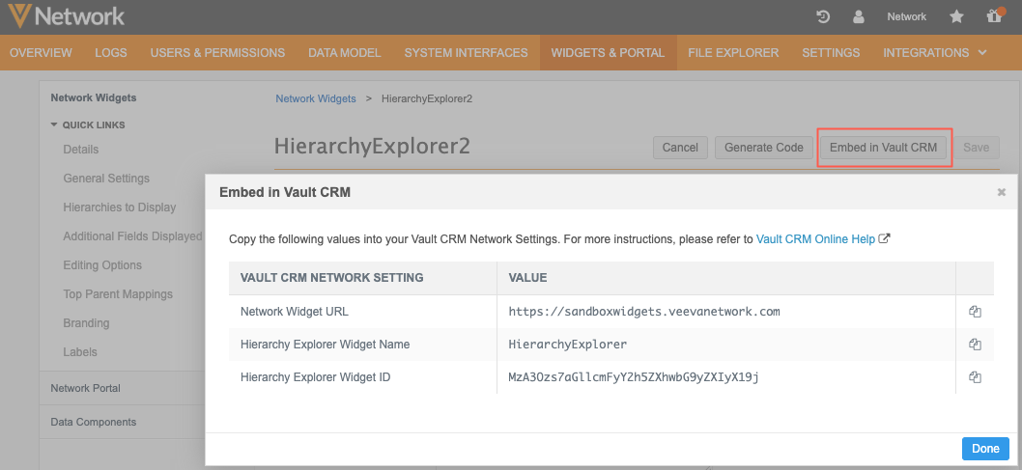Copy the Network Widget URL value

pos(975,312)
